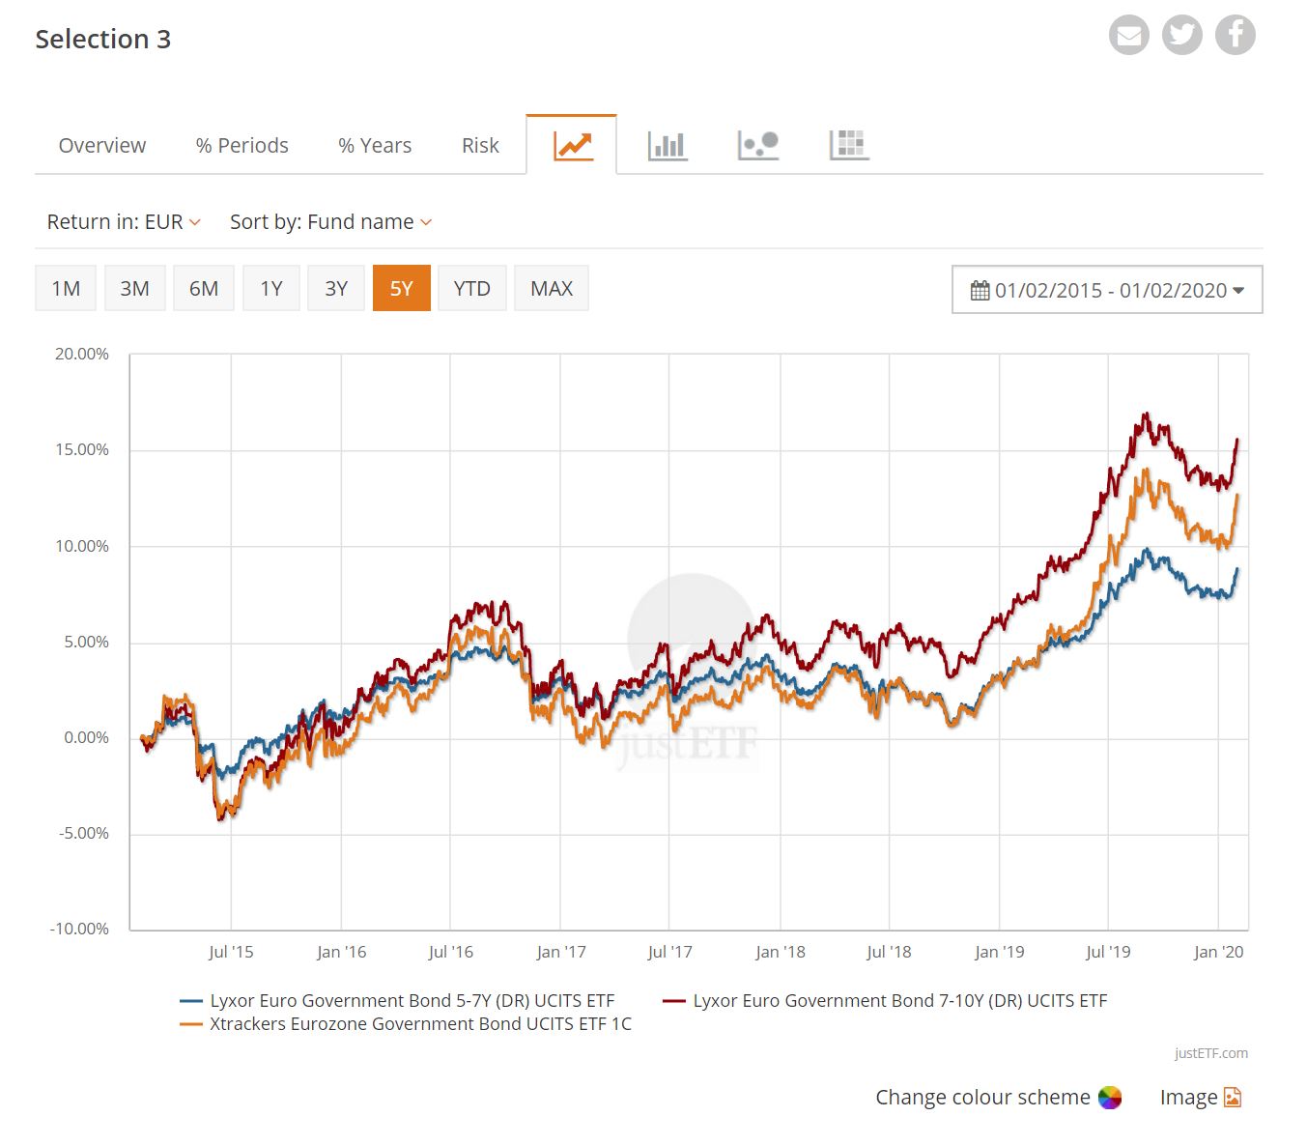Open the justETF.com credit link

click(x=1211, y=1053)
